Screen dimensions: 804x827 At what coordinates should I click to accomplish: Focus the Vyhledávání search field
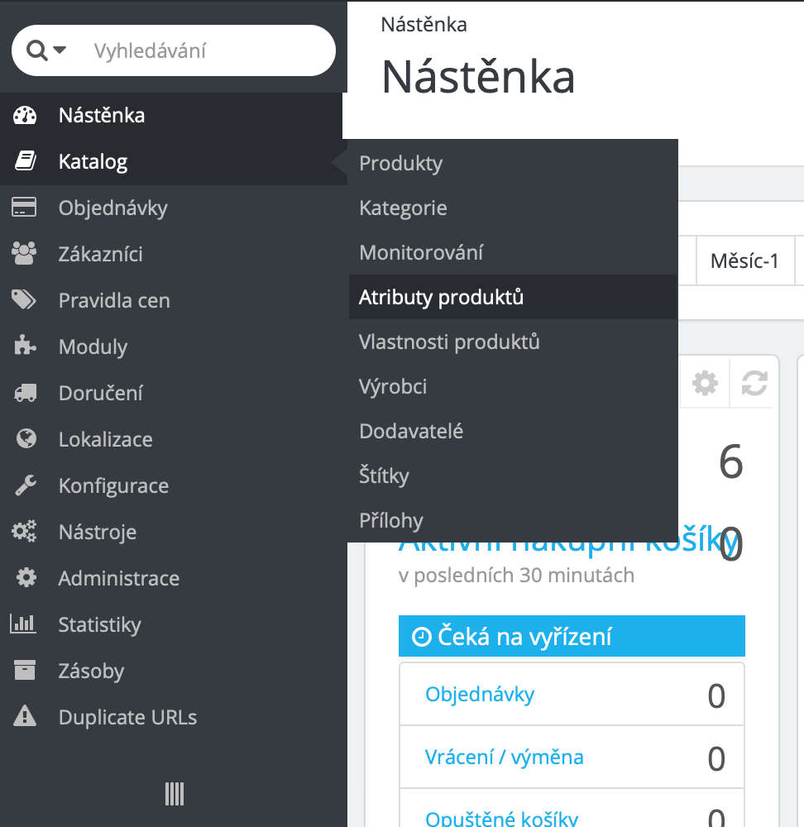207,50
